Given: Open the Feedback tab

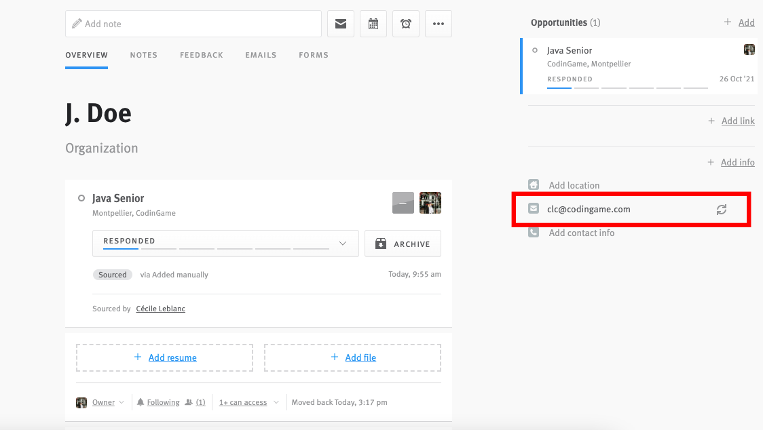Looking at the screenshot, I should click(x=202, y=55).
